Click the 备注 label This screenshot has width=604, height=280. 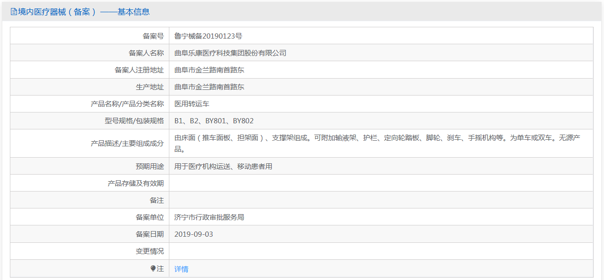(x=157, y=200)
